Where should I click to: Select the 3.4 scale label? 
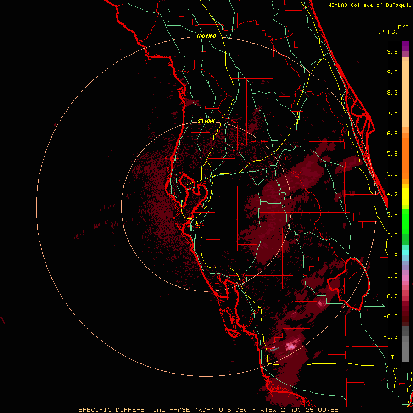pos(392,215)
